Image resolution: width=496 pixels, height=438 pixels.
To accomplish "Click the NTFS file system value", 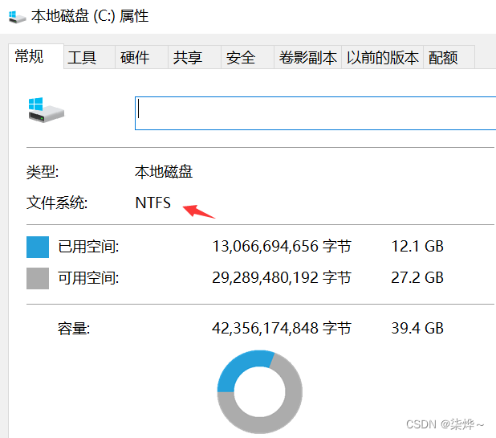I will [152, 203].
